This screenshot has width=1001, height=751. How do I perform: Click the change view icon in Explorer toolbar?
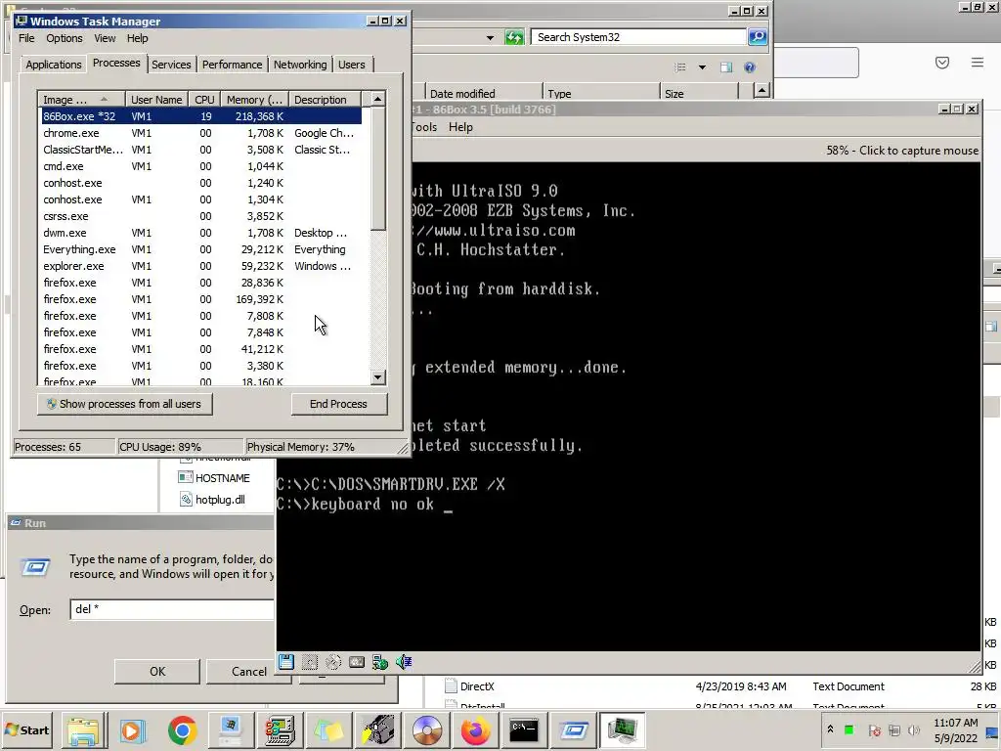[680, 67]
